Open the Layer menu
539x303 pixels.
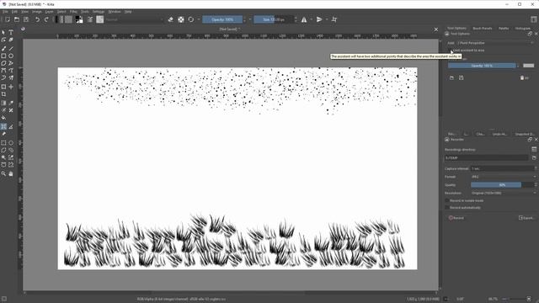click(50, 12)
